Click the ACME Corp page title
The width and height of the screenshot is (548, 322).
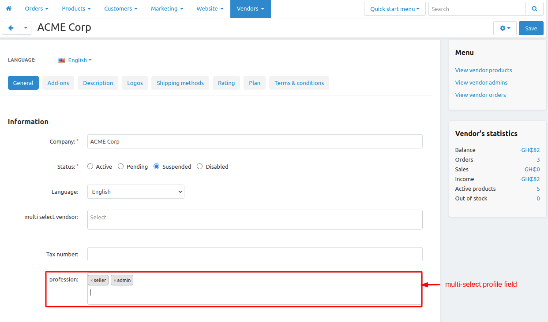(64, 27)
